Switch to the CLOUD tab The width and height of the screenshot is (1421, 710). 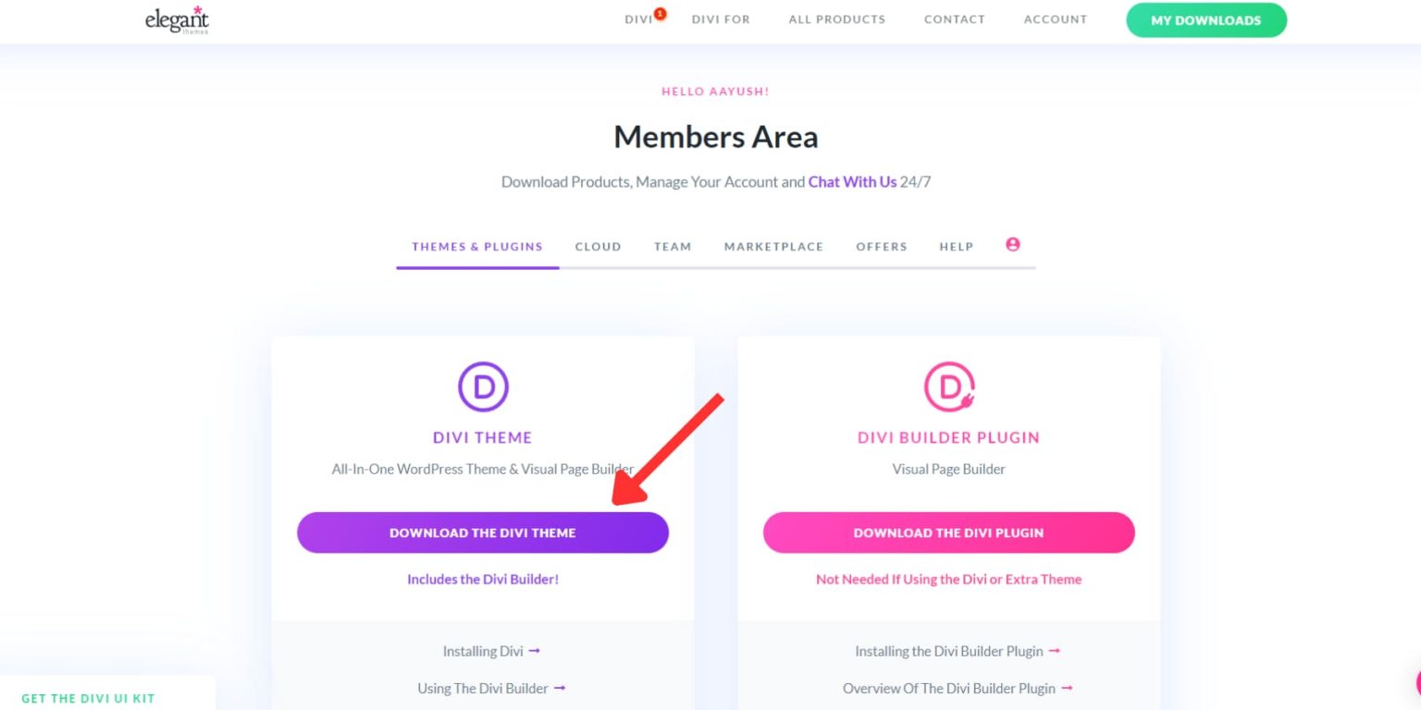[598, 246]
